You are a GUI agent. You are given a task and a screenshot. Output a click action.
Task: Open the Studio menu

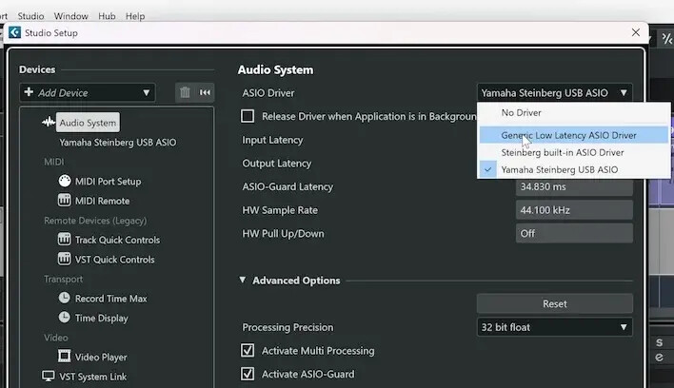point(31,16)
